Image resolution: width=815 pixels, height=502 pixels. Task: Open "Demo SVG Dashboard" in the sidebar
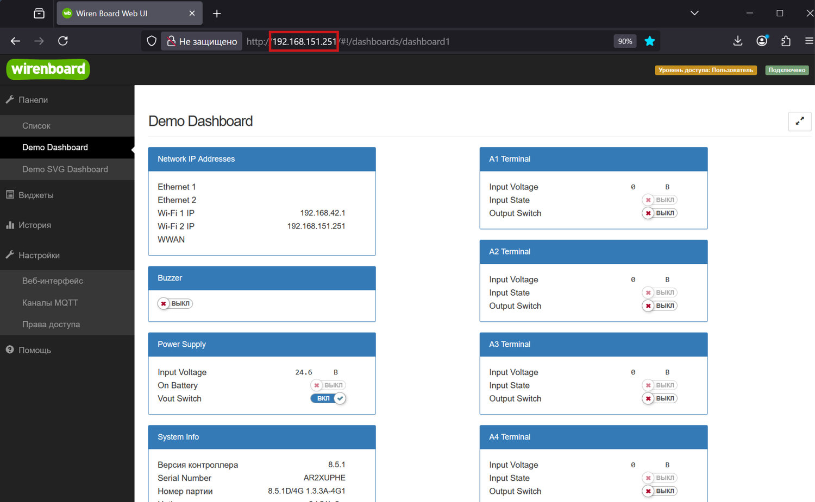point(67,169)
